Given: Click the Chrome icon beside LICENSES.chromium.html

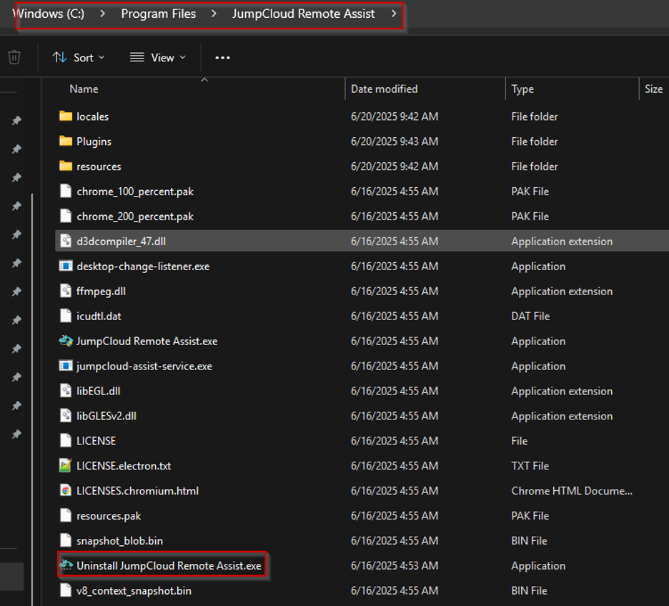Looking at the screenshot, I should pos(66,491).
